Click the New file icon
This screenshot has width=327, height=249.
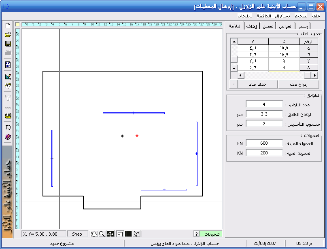[8, 25]
